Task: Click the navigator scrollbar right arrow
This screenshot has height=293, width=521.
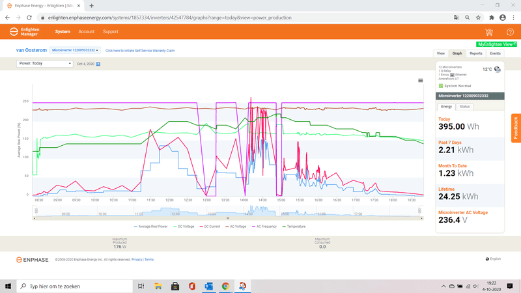Action: click(x=421, y=218)
